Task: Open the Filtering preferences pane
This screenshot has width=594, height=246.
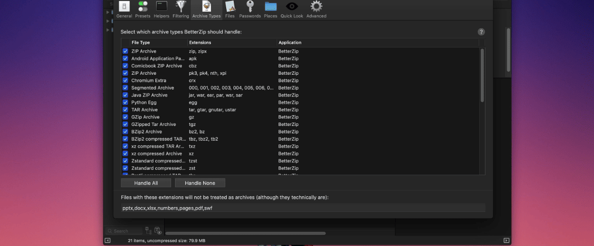Action: [180, 9]
